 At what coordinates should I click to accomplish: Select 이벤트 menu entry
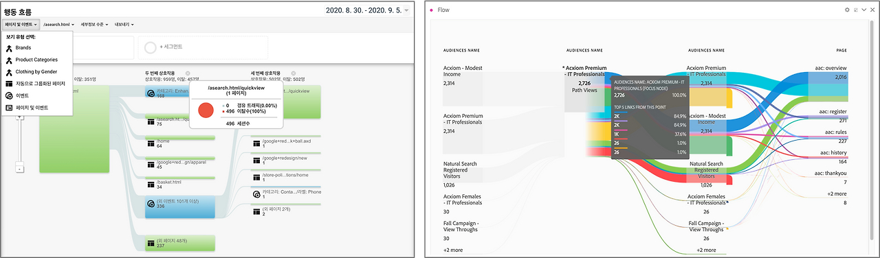tap(22, 95)
